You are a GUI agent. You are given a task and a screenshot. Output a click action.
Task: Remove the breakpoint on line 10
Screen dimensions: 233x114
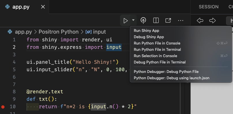[3, 107]
